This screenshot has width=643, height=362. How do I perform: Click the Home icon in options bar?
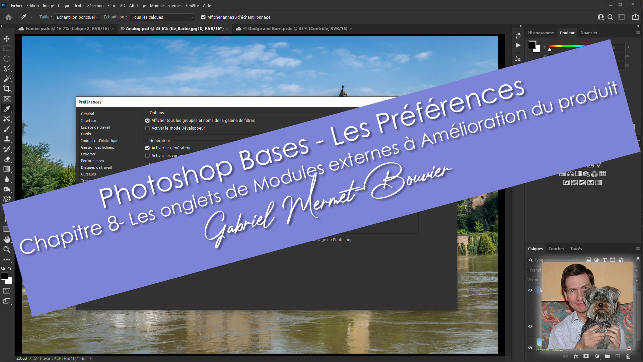(9, 17)
